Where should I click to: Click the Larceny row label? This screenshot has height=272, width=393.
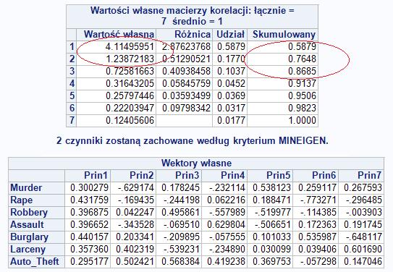[x=28, y=249]
